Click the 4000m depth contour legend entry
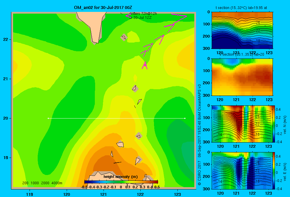 pos(57,183)
